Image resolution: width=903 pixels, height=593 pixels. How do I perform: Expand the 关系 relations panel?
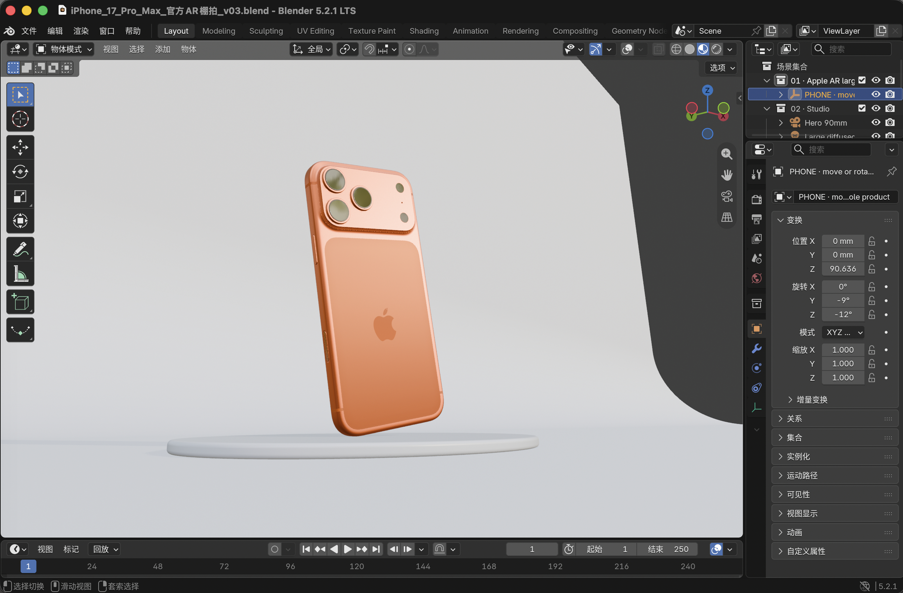point(835,419)
